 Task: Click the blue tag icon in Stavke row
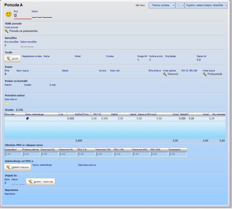point(28,118)
